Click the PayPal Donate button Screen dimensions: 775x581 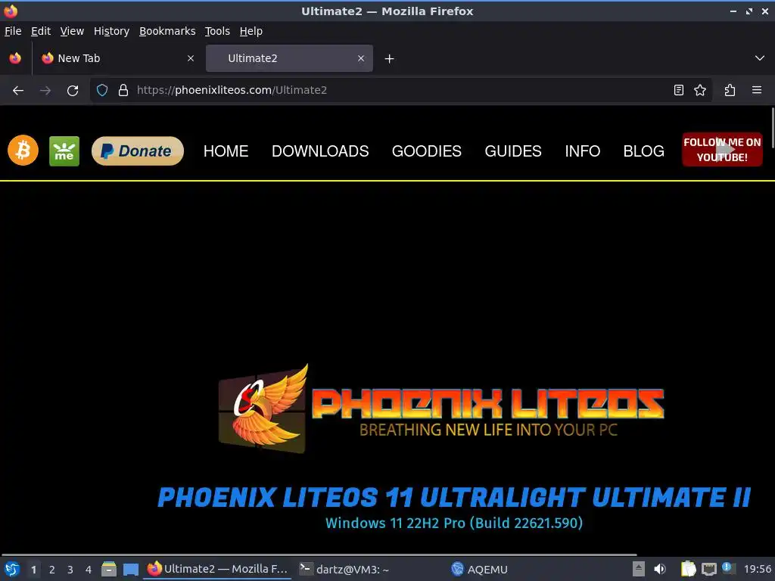coord(138,151)
